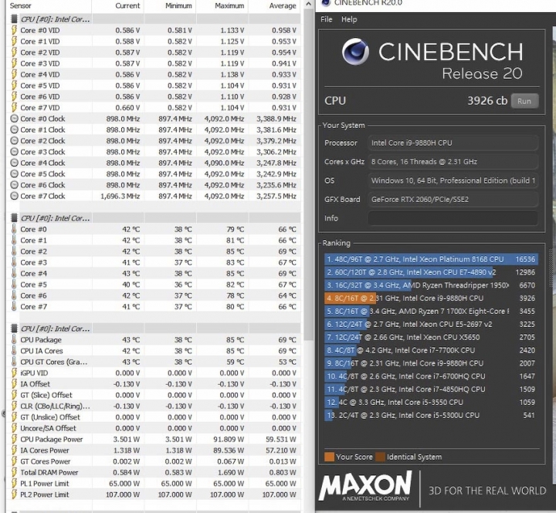Click the thermometer icon of CPU Package
This screenshot has height=513, width=556.
[x=14, y=339]
